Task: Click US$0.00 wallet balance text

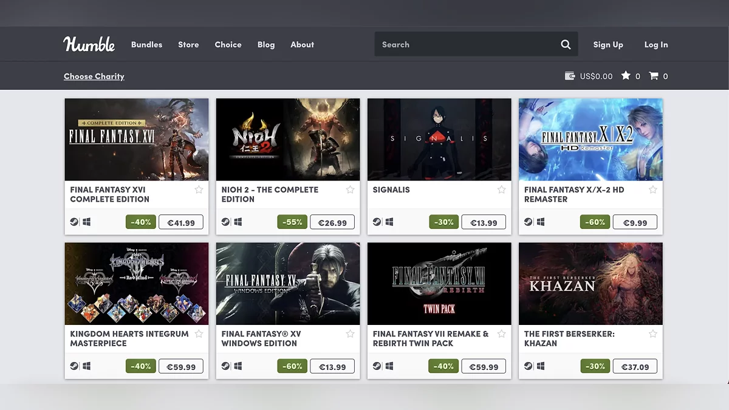Action: 596,77
